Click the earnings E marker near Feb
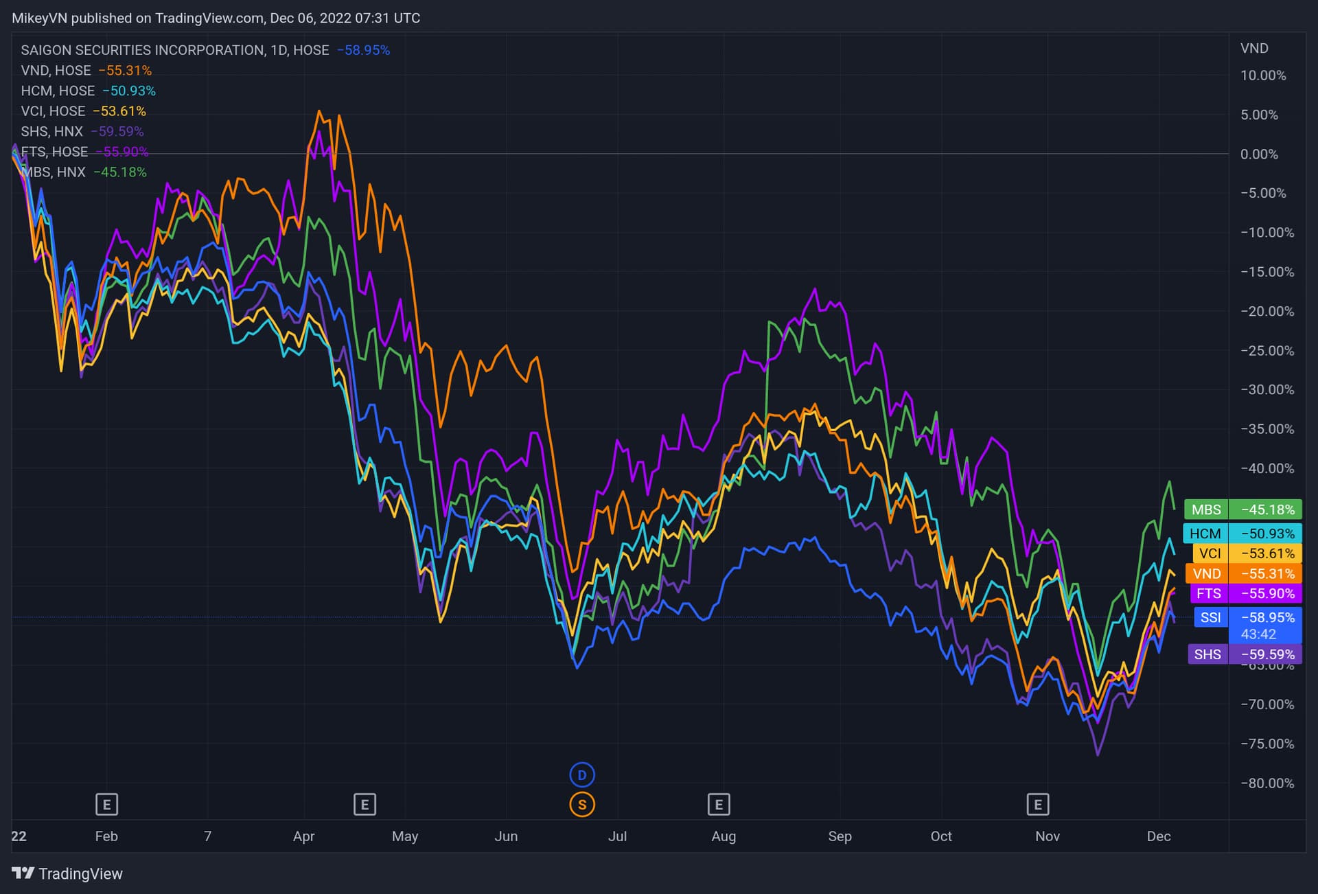 point(106,804)
